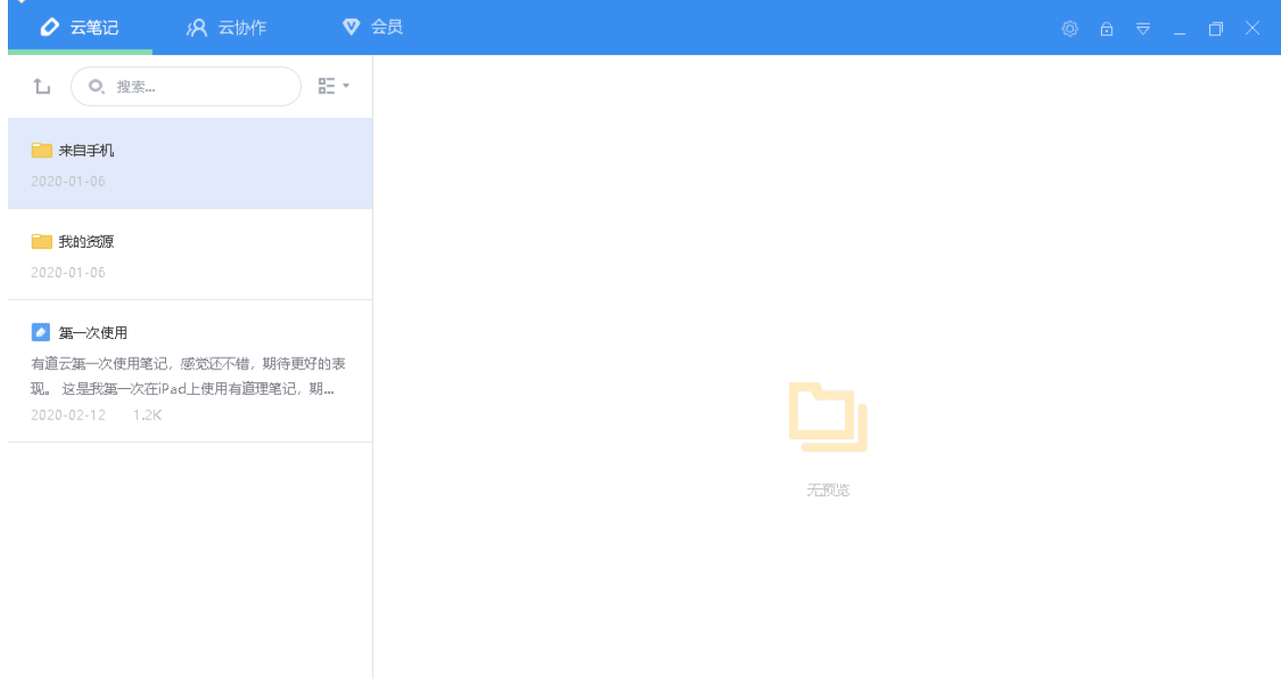Expand the title bar dropdown menu
1281x679 pixels.
(1142, 28)
